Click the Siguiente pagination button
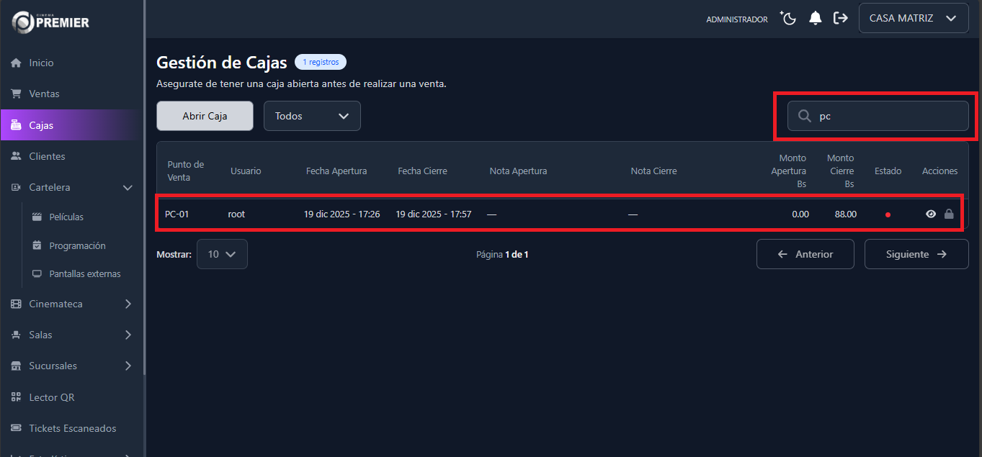Image resolution: width=982 pixels, height=457 pixels. click(x=916, y=254)
